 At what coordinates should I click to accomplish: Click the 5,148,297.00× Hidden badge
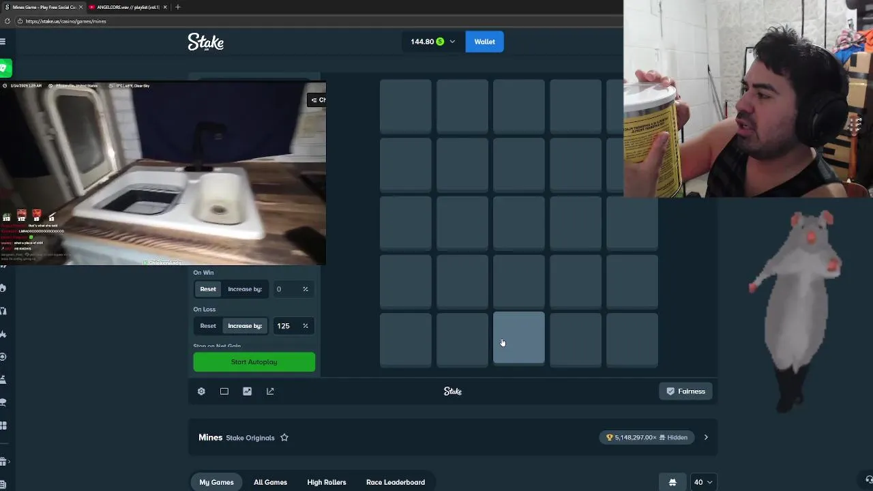[x=647, y=438]
